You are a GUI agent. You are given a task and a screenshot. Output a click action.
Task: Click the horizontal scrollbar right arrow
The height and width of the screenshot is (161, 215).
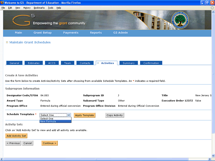[x=210, y=159]
